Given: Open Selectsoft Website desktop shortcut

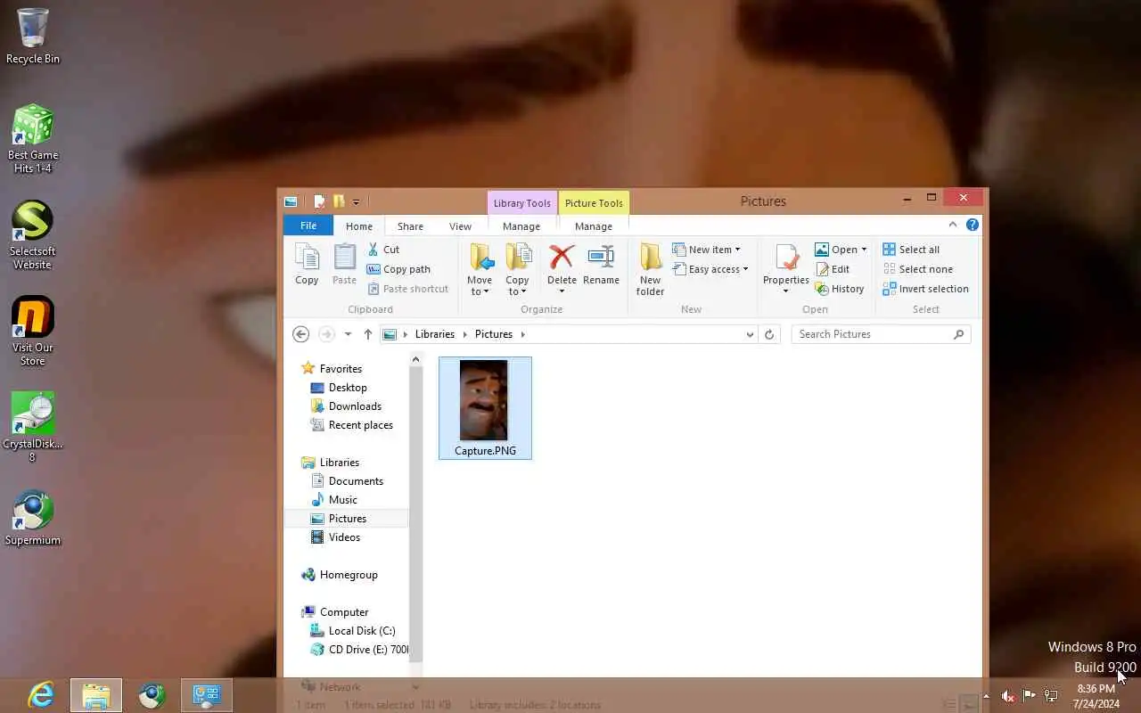Looking at the screenshot, I should tap(33, 235).
